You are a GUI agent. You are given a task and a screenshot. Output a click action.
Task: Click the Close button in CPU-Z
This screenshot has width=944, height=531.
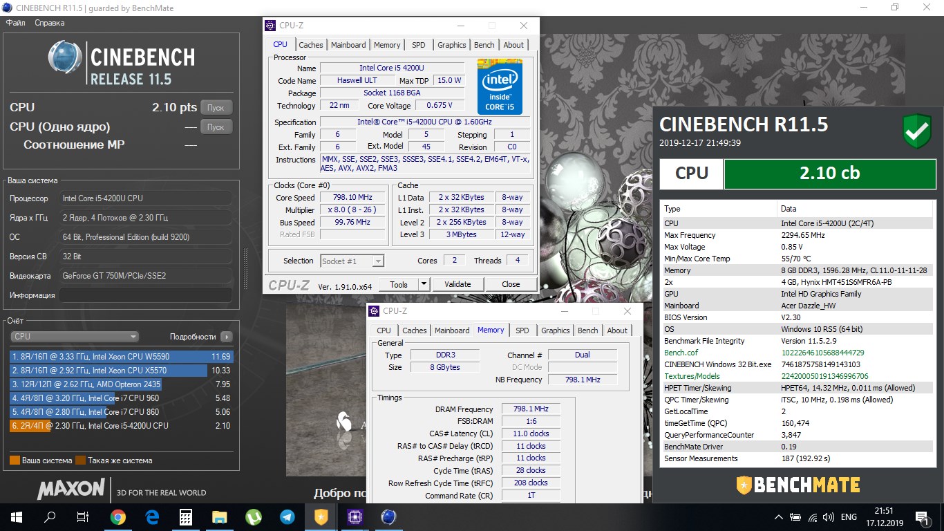click(x=511, y=284)
